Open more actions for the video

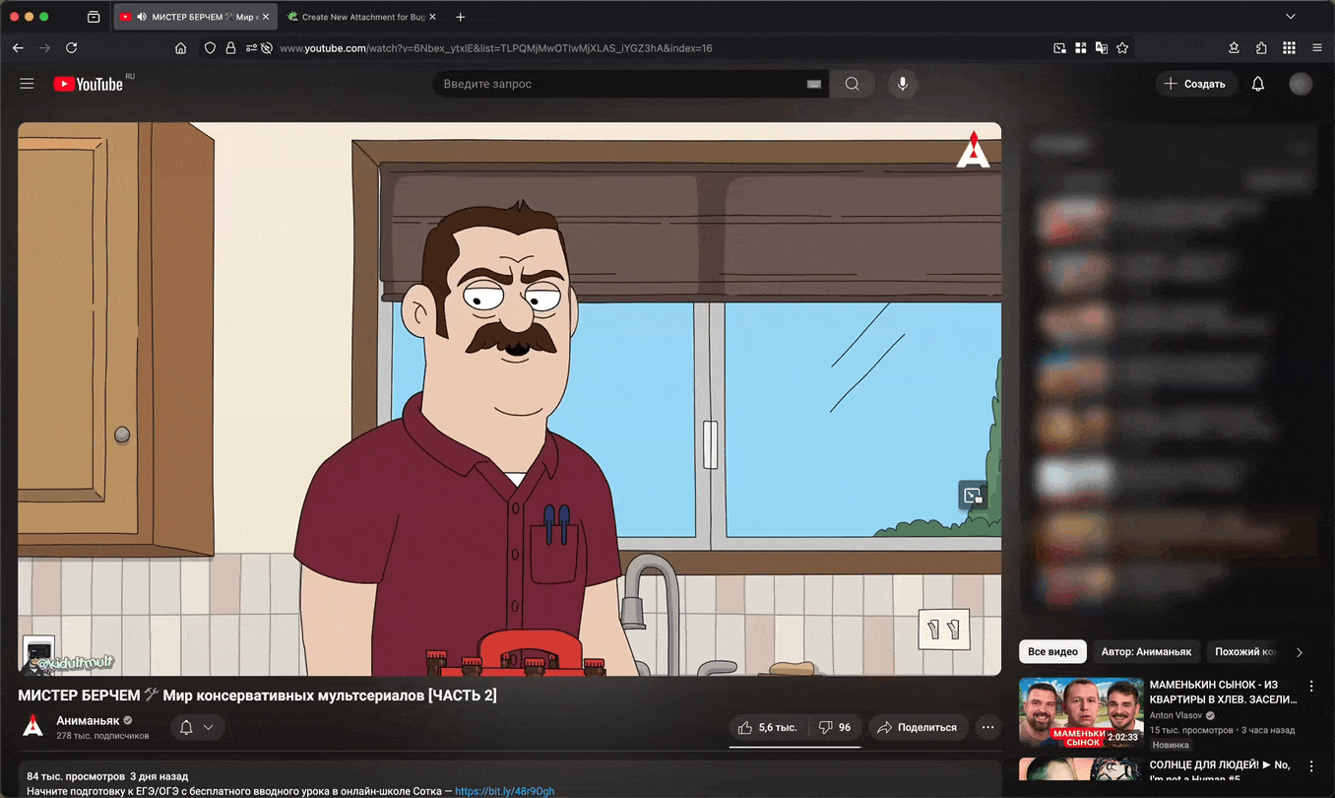point(987,727)
